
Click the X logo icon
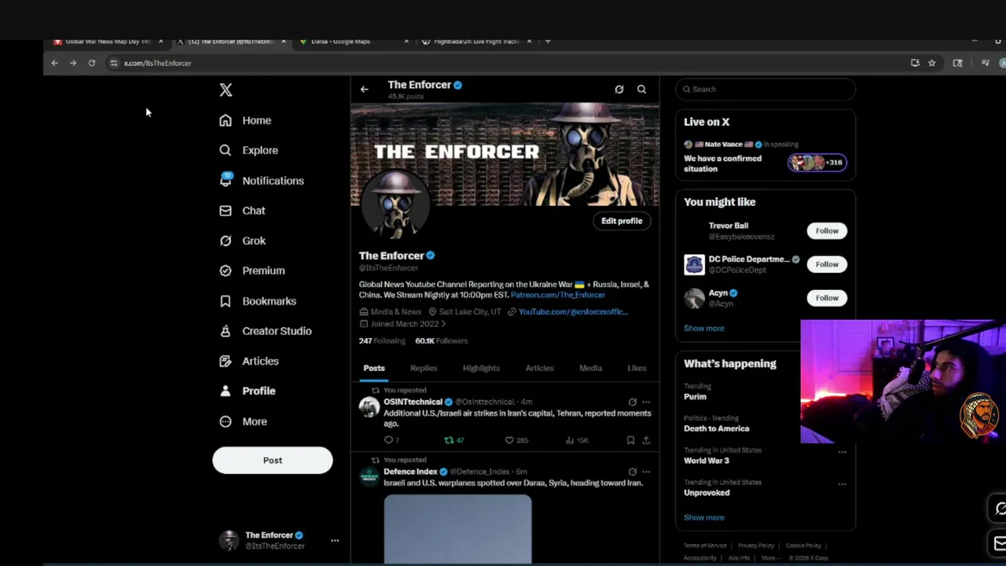point(226,90)
